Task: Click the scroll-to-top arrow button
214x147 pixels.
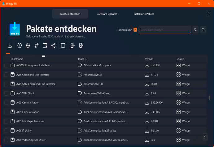Action: tap(205, 137)
